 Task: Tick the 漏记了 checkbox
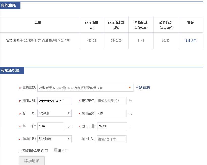(x=56, y=150)
